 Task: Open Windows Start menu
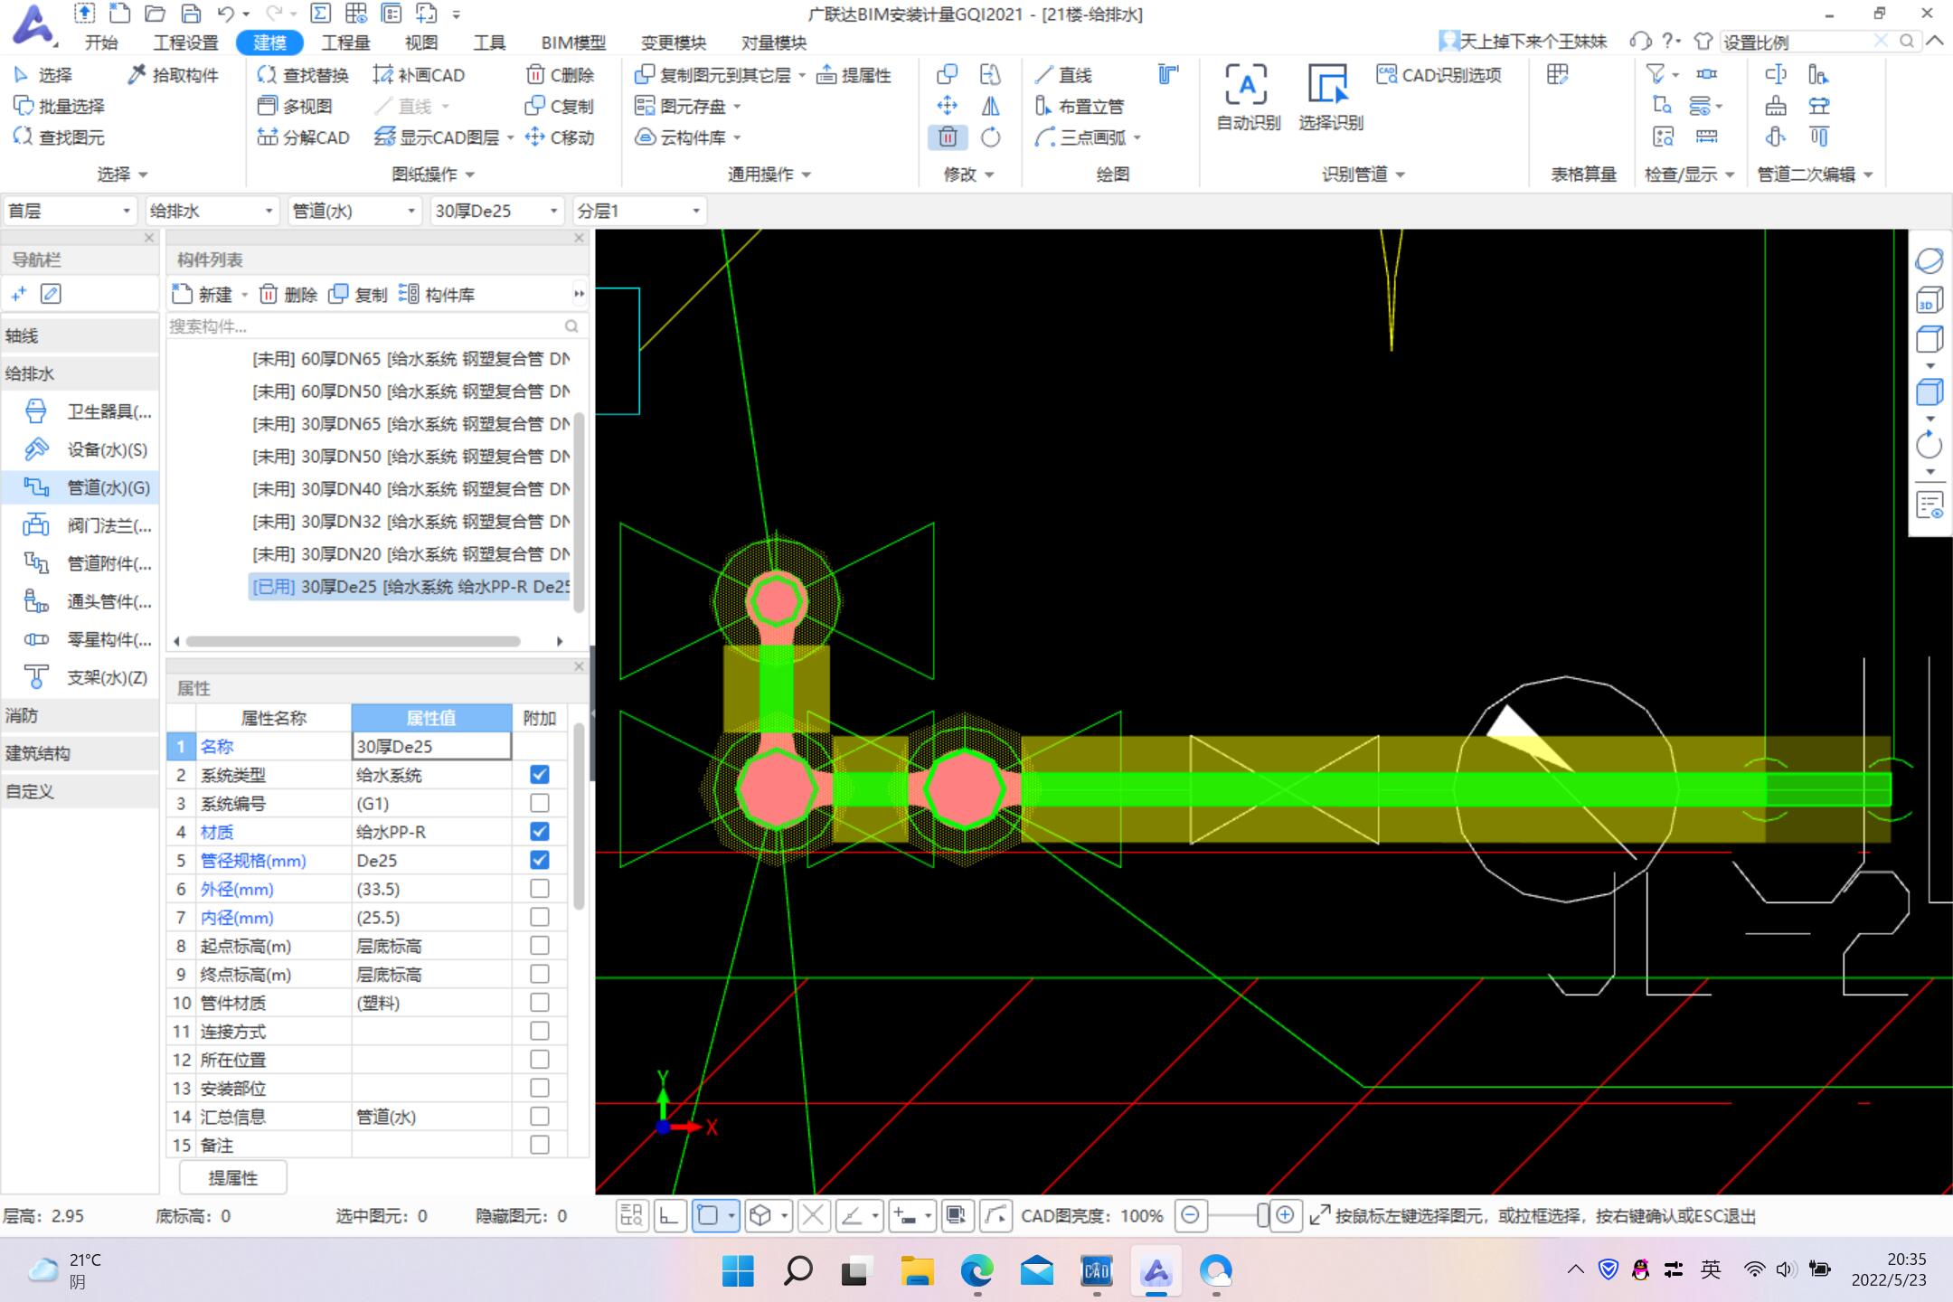(739, 1271)
